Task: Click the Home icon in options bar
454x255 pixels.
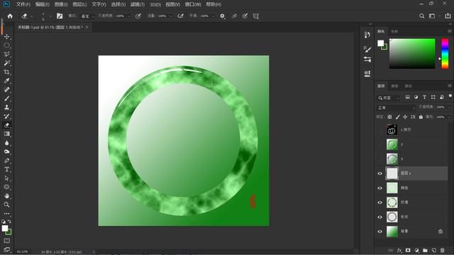Action: [x=10, y=16]
